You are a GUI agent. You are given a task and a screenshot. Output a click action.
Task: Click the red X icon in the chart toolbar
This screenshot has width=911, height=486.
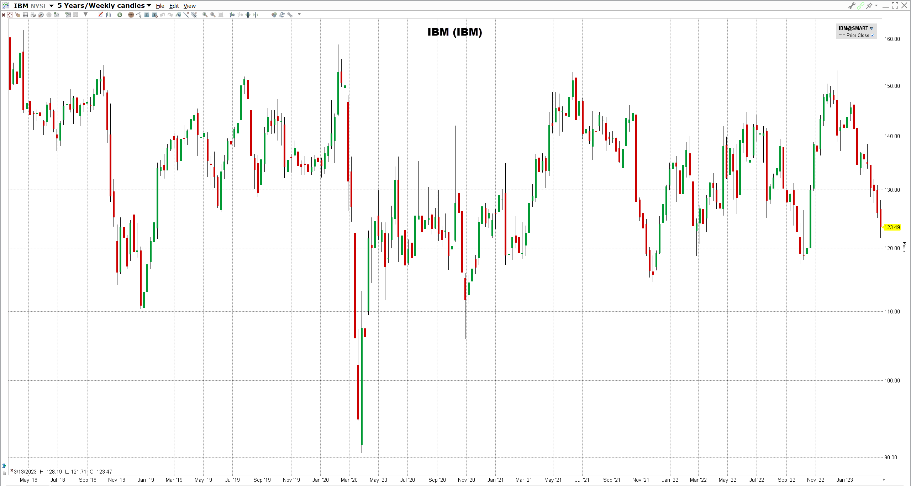coord(3,15)
